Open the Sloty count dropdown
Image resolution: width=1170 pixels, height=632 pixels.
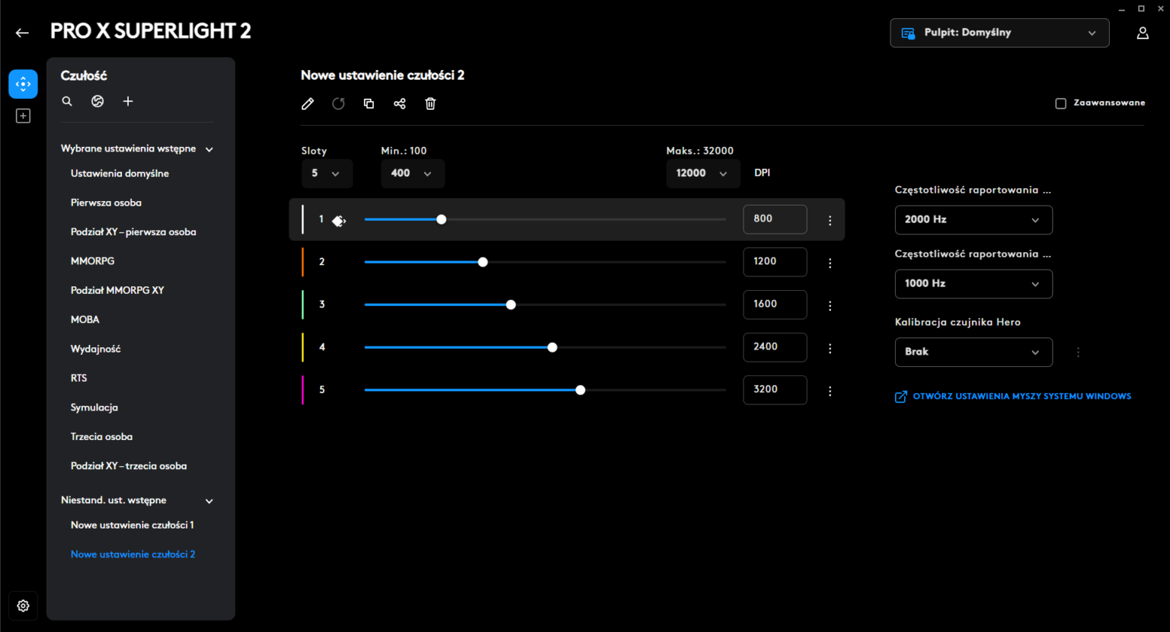(x=327, y=174)
